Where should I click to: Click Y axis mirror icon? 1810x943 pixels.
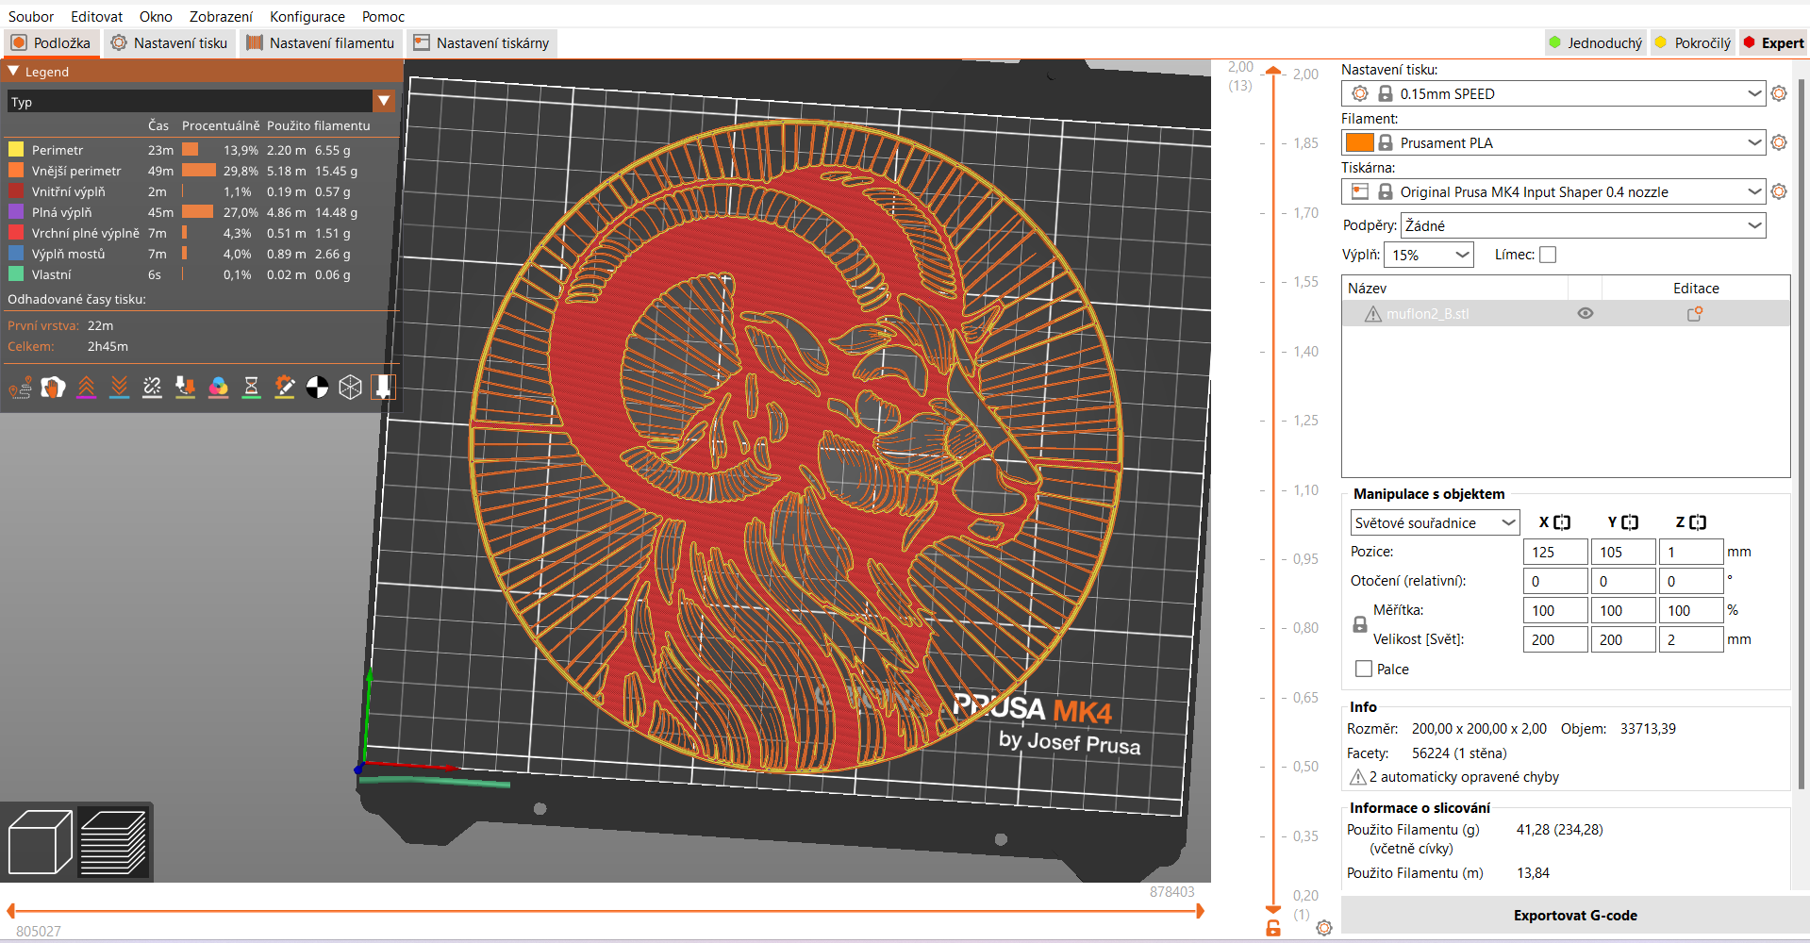click(x=1630, y=522)
